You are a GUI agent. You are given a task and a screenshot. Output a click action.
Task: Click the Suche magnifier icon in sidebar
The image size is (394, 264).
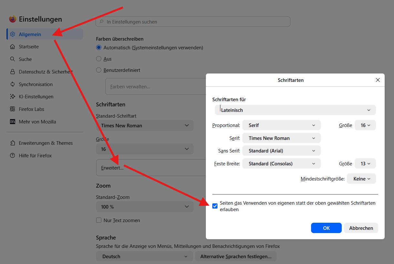[13, 59]
